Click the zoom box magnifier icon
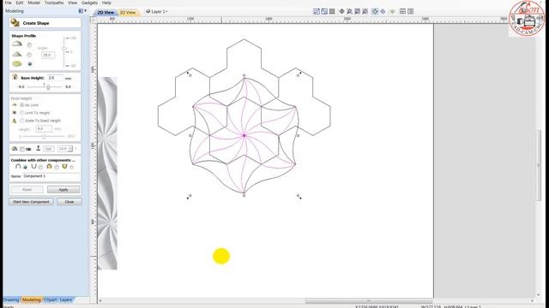The height and width of the screenshot is (308, 549). click(x=349, y=11)
